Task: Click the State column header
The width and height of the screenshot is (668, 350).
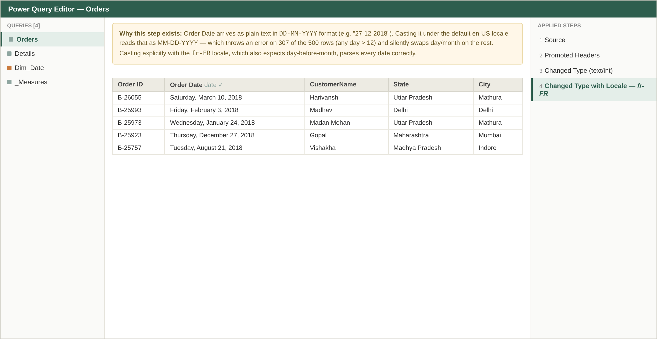Action: point(431,84)
